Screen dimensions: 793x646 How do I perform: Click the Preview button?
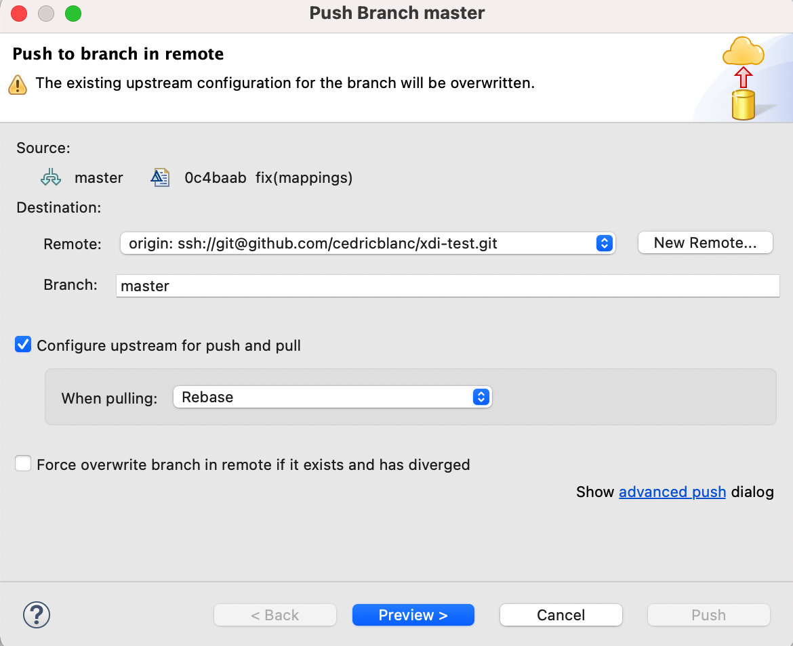pos(413,615)
